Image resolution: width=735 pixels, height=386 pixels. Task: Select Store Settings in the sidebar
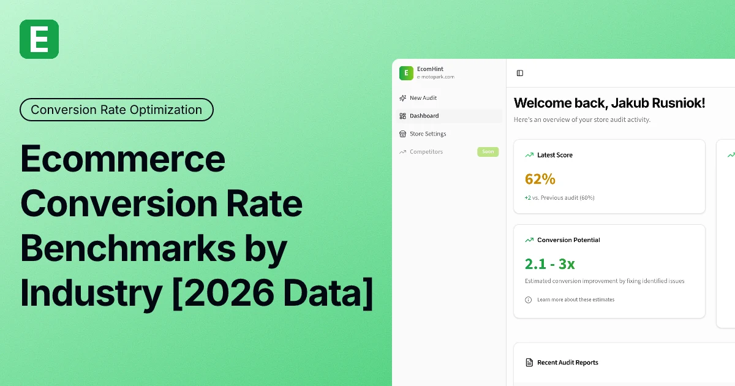tap(428, 134)
